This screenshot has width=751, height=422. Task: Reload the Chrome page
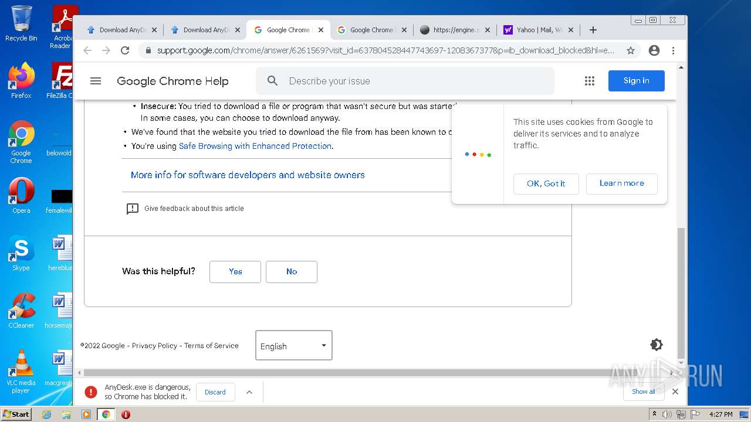pyautogui.click(x=125, y=50)
